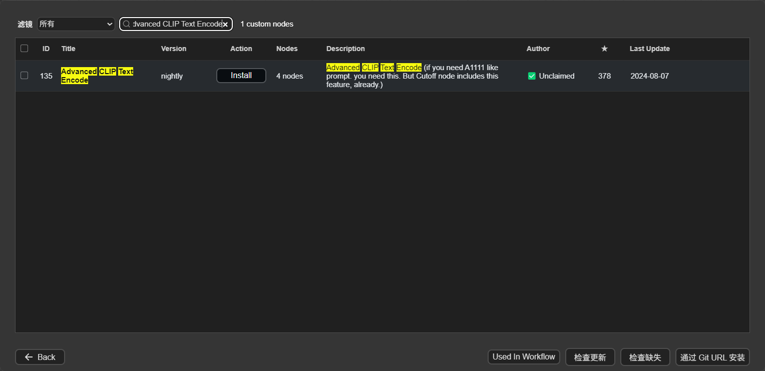Click the ID cell 135
This screenshot has width=765, height=371.
[x=46, y=76]
